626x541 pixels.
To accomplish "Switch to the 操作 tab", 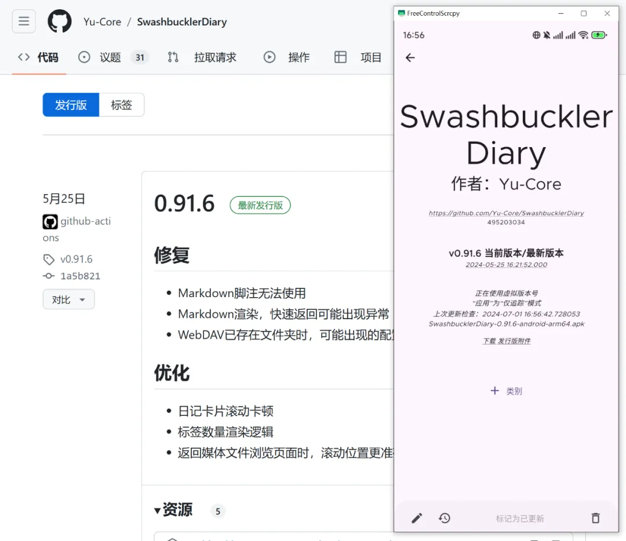I will (286, 57).
